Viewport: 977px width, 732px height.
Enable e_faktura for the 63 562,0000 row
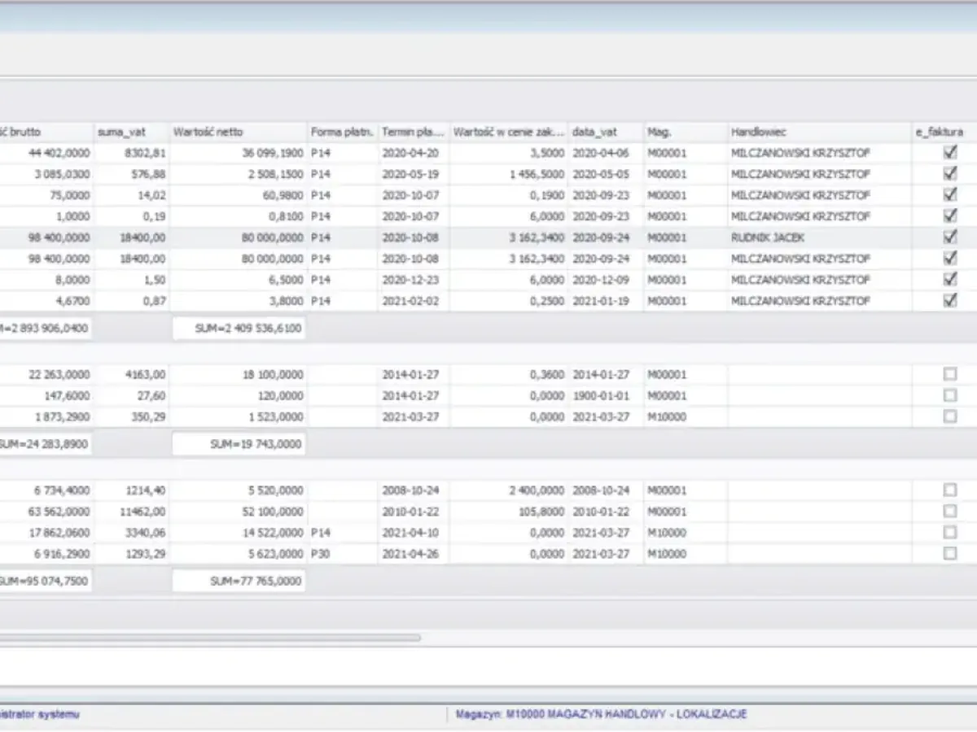click(949, 511)
